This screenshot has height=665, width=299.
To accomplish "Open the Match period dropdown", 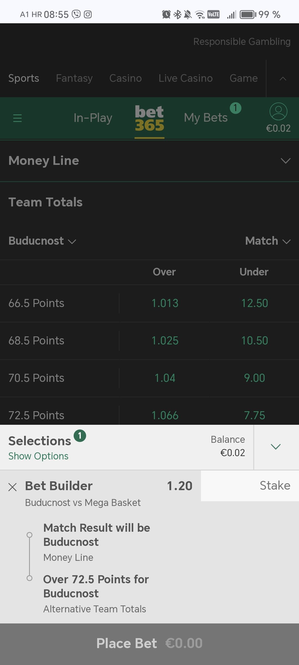I will (x=268, y=241).
